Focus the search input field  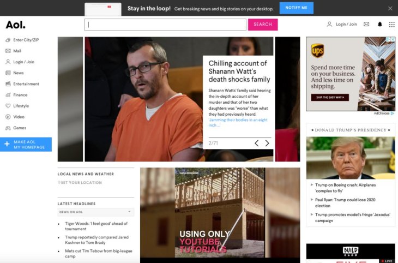point(165,25)
